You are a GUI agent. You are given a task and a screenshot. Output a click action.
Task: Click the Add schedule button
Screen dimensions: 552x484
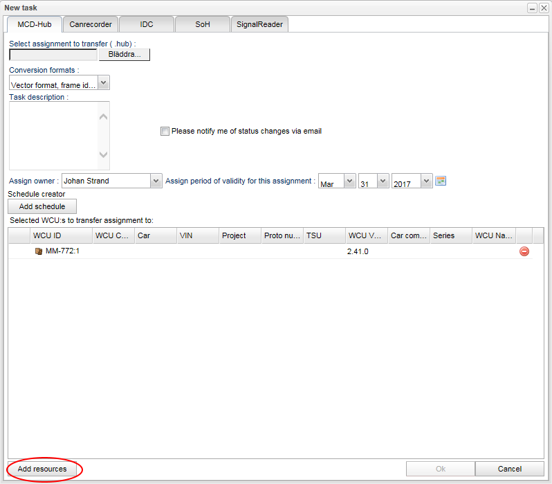pyautogui.click(x=42, y=206)
